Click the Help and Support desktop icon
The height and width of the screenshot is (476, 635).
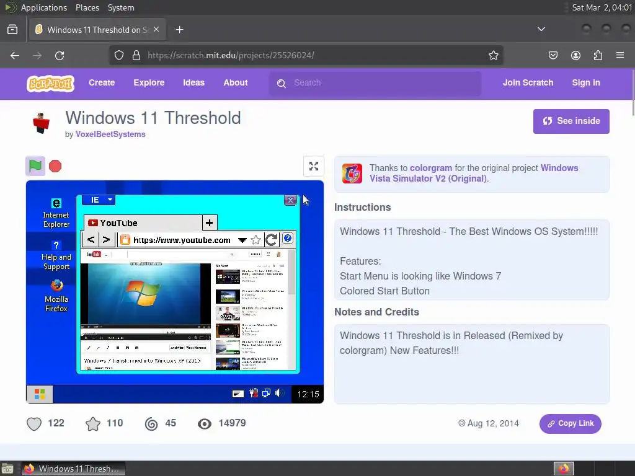tap(56, 256)
